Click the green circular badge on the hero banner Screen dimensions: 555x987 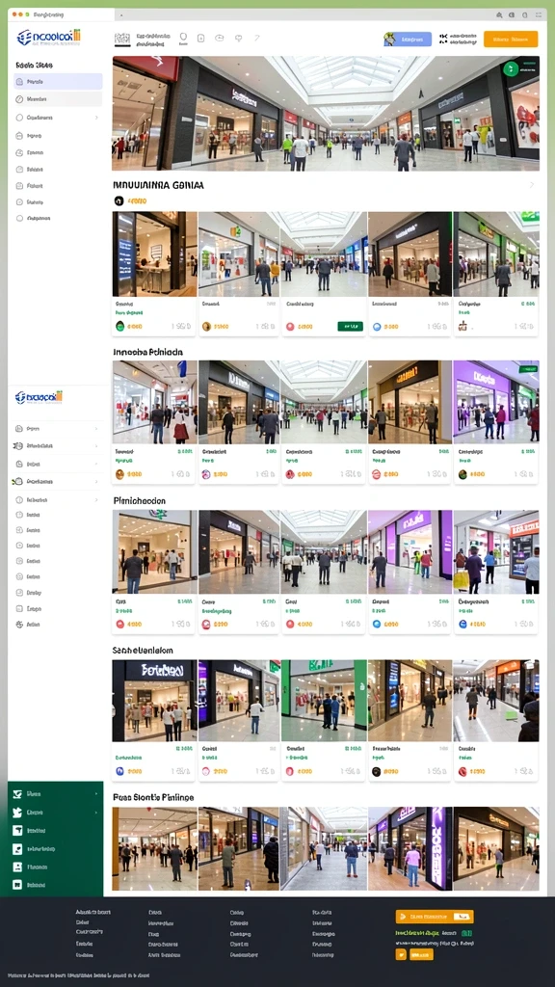511,68
